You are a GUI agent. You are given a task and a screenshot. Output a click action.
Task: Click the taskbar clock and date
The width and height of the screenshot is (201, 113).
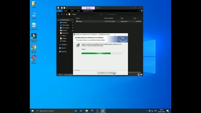(161, 111)
